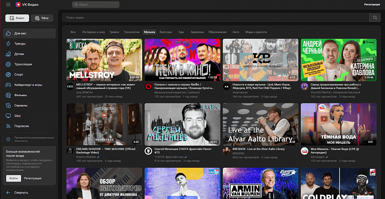Open BRESDEN Live at Alvar Aalto title
Screen dimensions: 385x199
point(258,149)
